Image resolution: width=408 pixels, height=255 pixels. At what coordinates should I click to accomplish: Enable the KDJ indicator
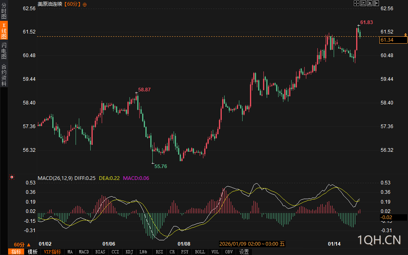click(x=129, y=252)
